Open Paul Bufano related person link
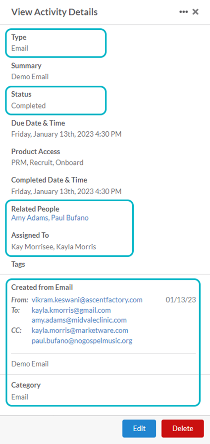 click(70, 218)
